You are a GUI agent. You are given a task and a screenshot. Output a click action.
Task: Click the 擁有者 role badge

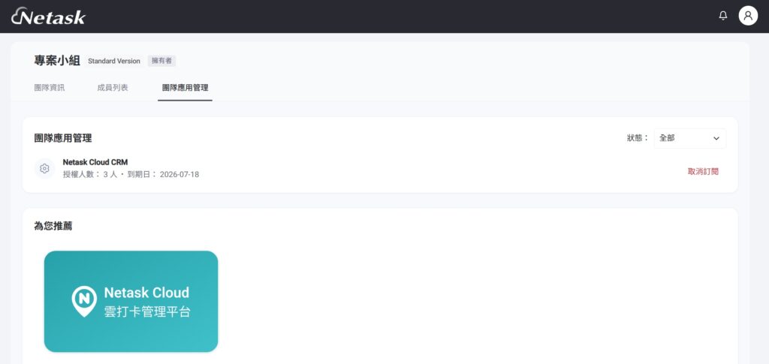pyautogui.click(x=162, y=62)
